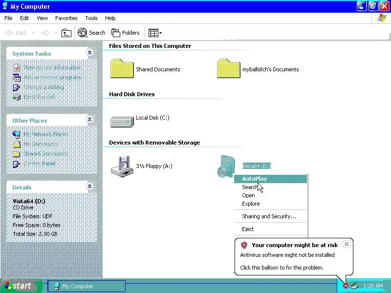Open the Tools menu
The image size is (391, 293).
(x=91, y=18)
